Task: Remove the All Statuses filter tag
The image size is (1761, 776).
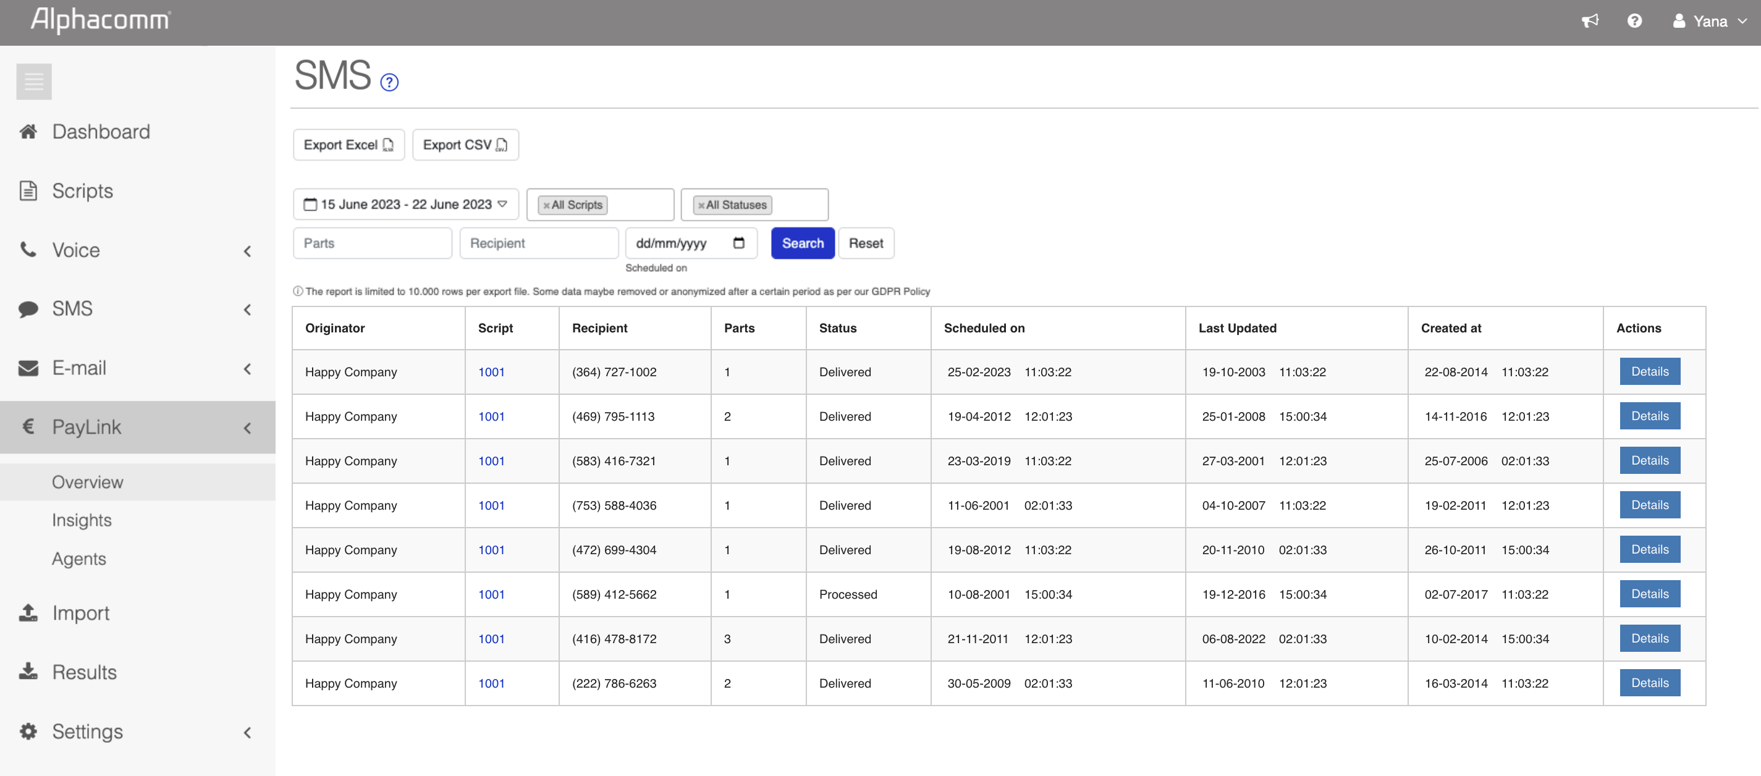Action: [x=701, y=205]
